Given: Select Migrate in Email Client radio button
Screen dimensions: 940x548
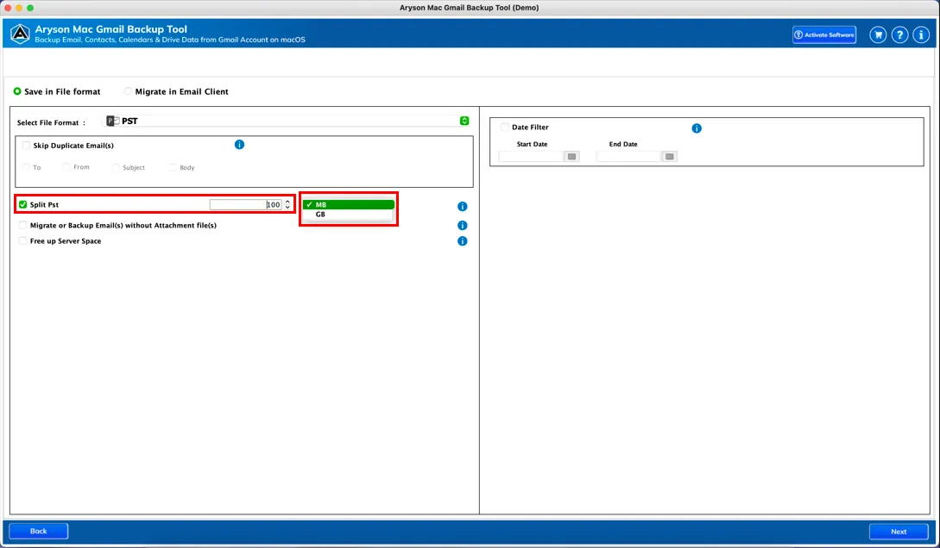Looking at the screenshot, I should tap(128, 91).
